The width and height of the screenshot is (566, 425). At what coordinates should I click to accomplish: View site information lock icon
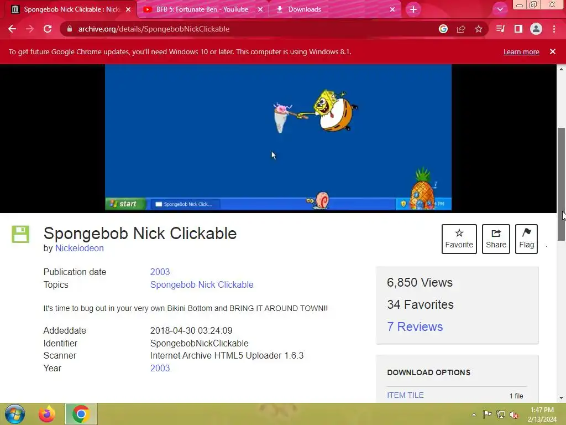click(70, 29)
